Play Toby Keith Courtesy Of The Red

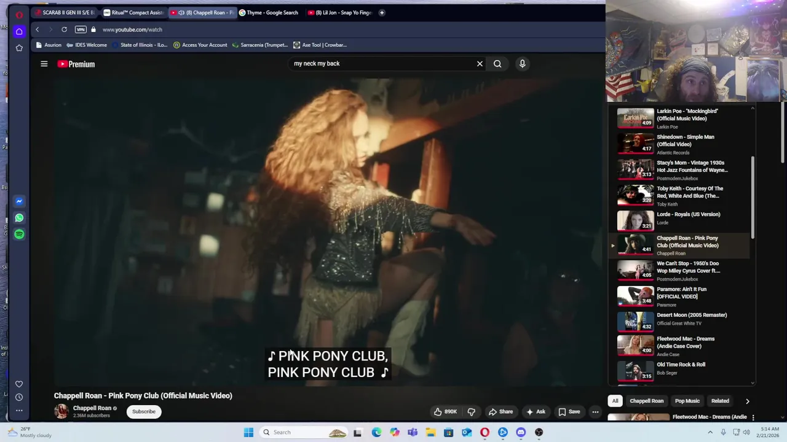[679, 195]
